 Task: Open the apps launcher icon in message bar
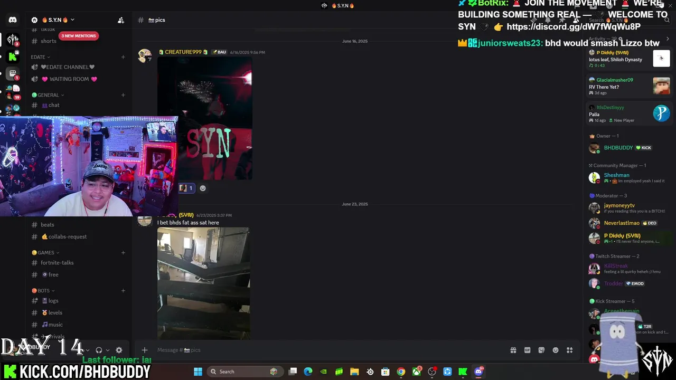pyautogui.click(x=570, y=350)
